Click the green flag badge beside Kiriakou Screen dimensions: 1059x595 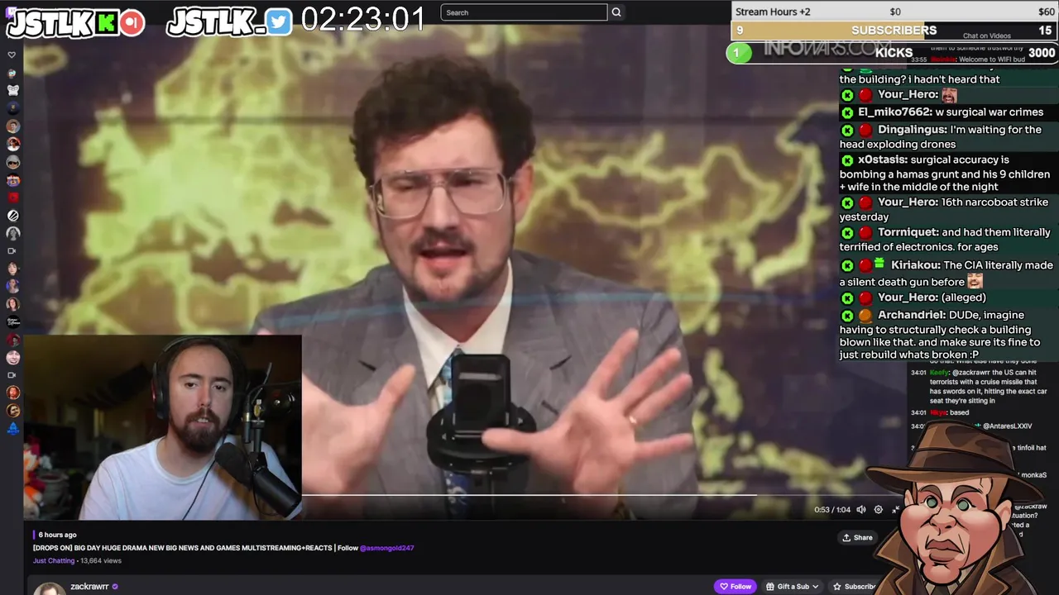(x=879, y=264)
